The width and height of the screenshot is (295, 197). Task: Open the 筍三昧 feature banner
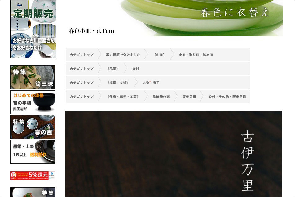click(x=33, y=77)
